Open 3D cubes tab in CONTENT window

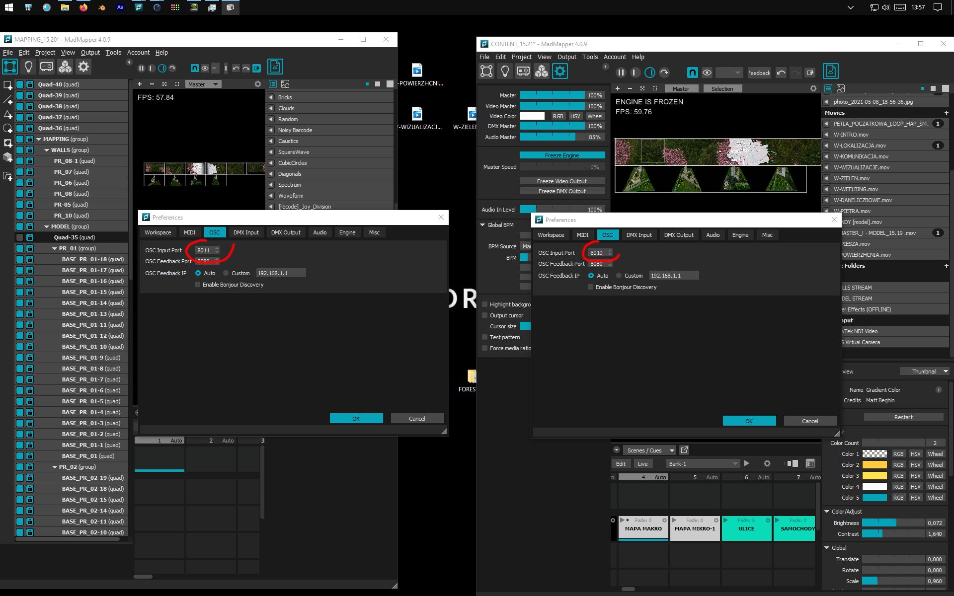(542, 71)
